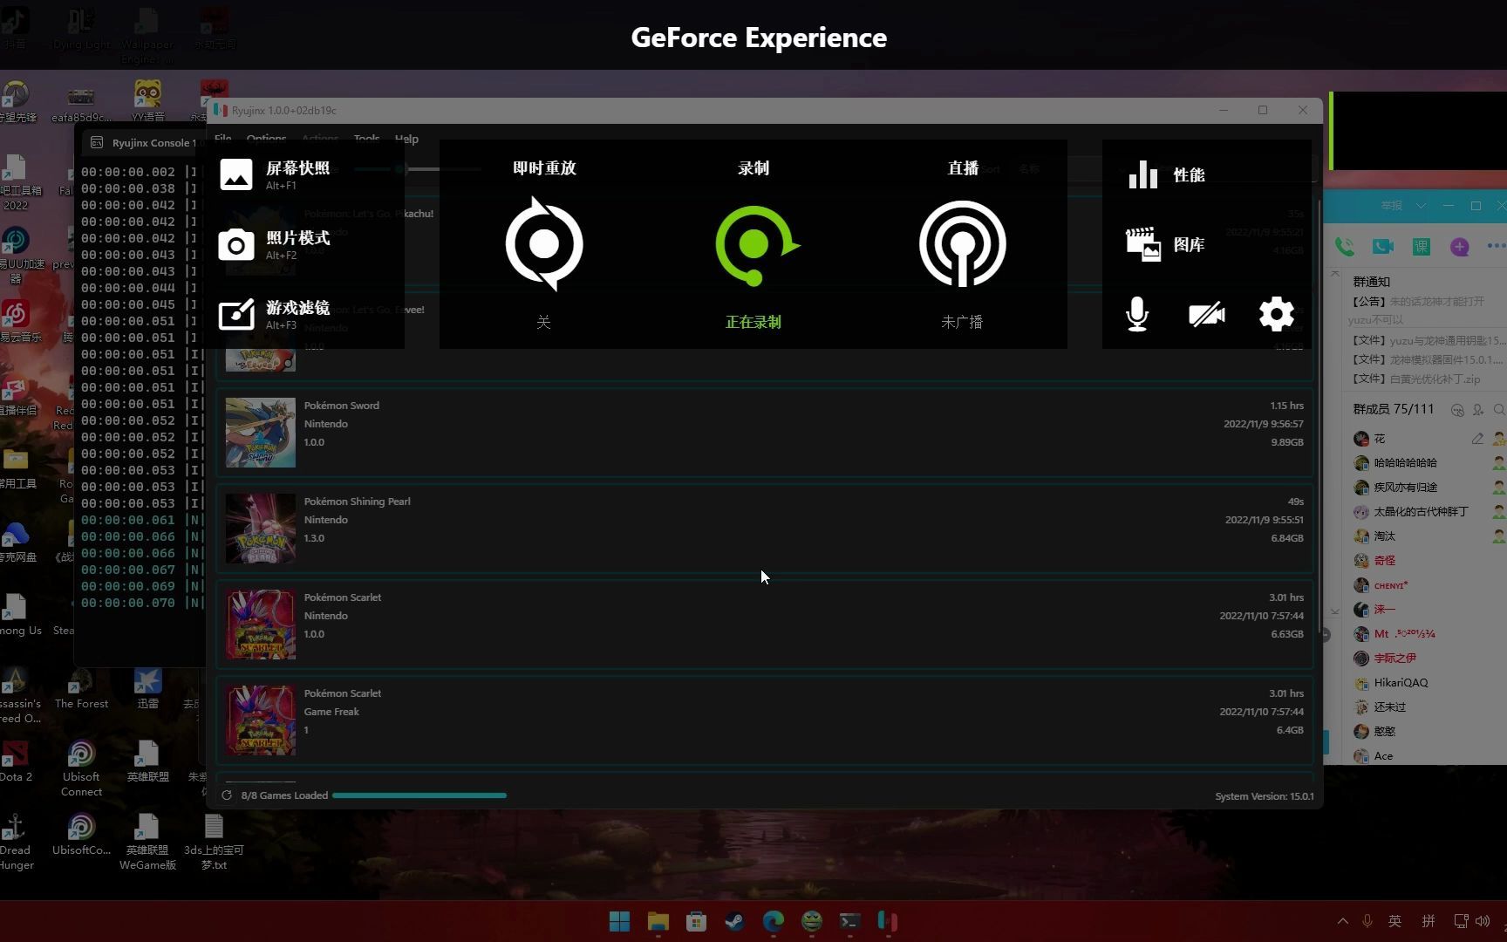This screenshot has width=1507, height=942.
Task: Open 图库 gallery
Action: point(1165,244)
